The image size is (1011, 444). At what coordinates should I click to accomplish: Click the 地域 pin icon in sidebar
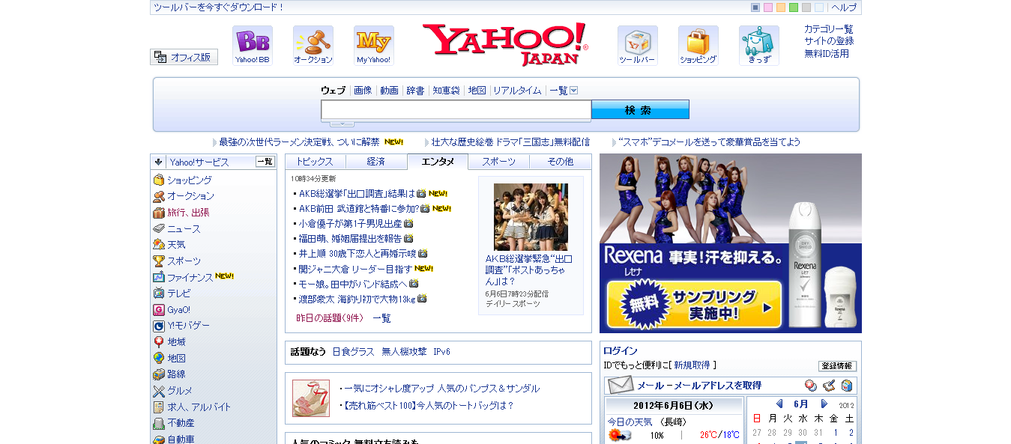pos(159,341)
